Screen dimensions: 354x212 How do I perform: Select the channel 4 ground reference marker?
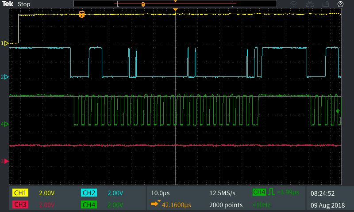5,124
